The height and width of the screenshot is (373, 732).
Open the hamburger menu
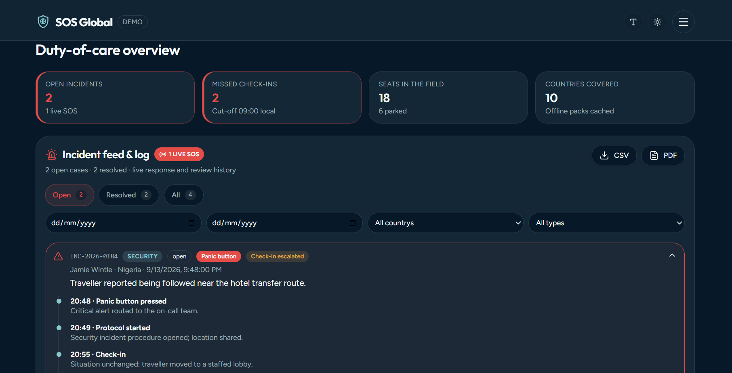click(683, 22)
